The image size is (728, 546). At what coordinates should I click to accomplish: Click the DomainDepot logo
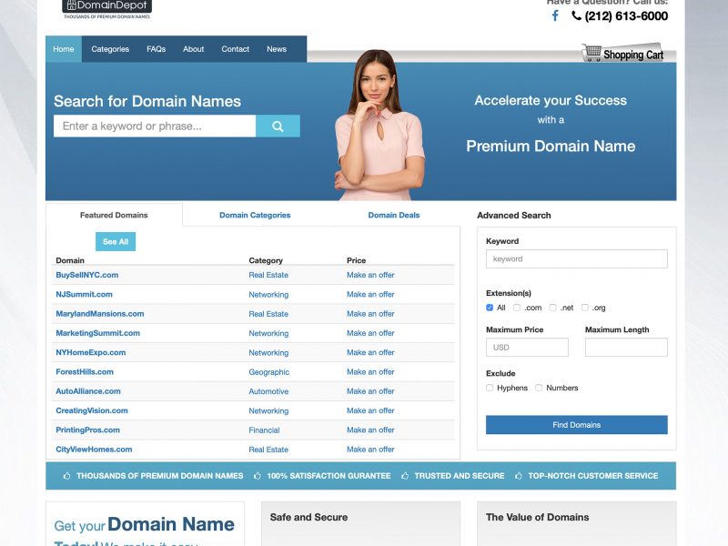click(x=106, y=7)
